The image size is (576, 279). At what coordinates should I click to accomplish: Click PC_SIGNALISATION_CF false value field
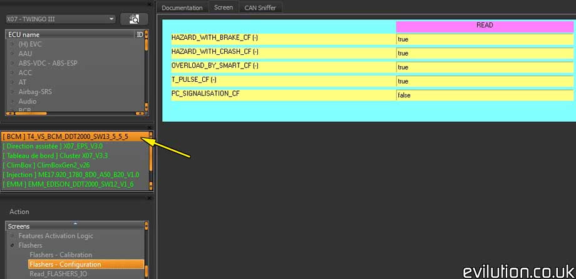pos(485,95)
